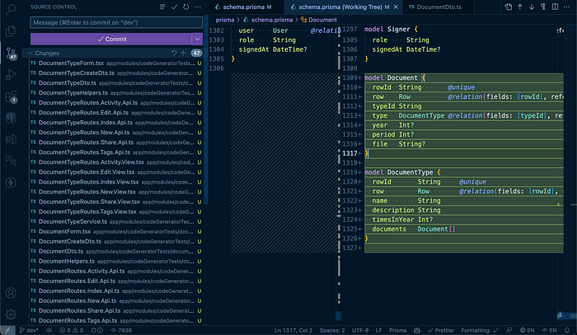Switch to DocumentDto.ts tab
The width and height of the screenshot is (577, 335).
pos(438,7)
